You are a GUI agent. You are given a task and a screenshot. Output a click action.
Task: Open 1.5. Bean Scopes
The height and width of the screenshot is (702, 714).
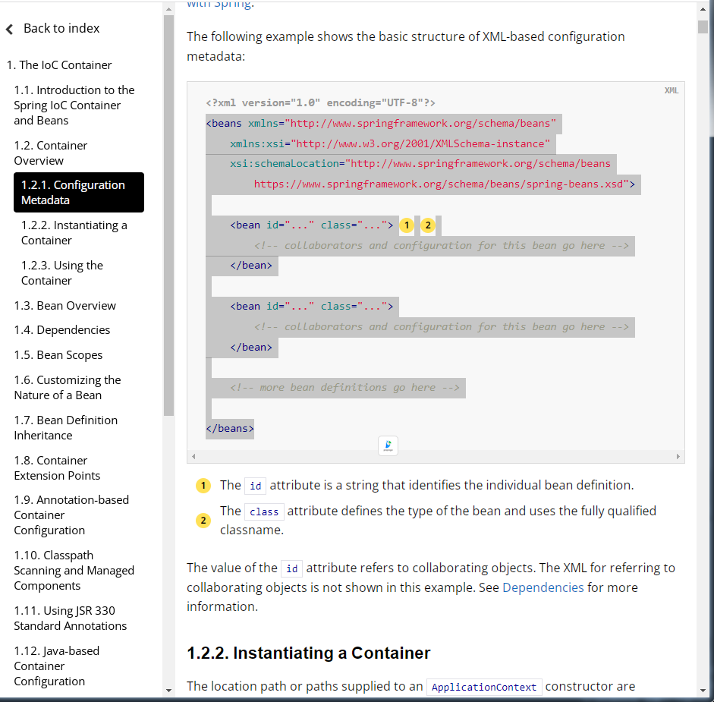(58, 355)
